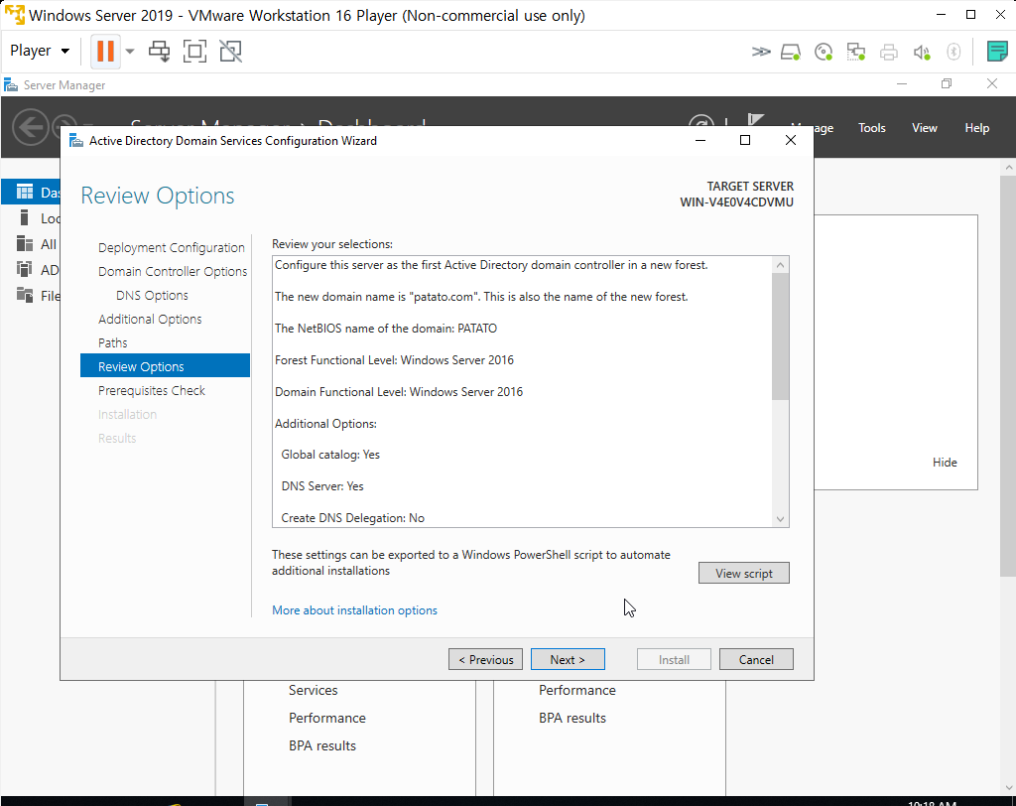Click 'The NetBIOS name of the domain: PATATO' line
Screen dimensions: 1016x806
tap(386, 329)
